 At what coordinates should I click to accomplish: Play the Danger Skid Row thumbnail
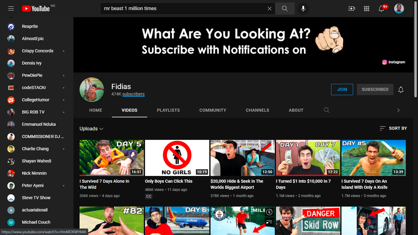308,221
